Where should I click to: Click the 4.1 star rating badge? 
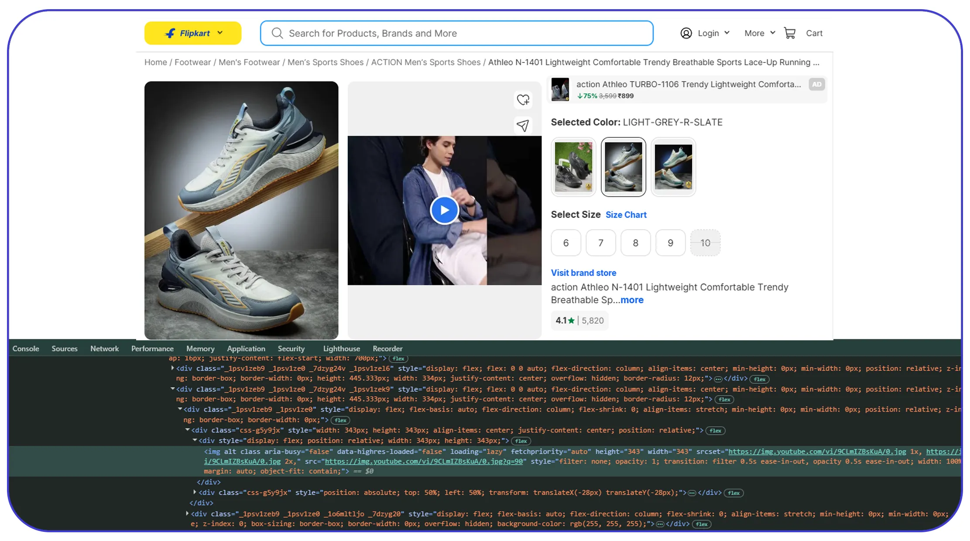point(579,321)
